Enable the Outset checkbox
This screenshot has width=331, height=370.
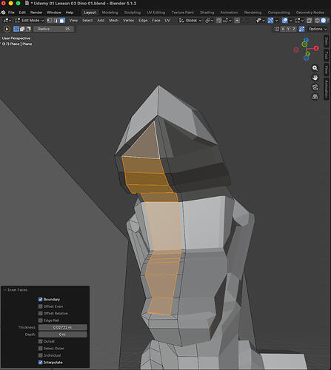(41, 341)
